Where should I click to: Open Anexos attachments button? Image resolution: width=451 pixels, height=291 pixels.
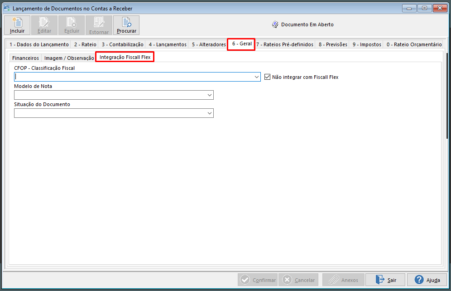pyautogui.click(x=343, y=280)
